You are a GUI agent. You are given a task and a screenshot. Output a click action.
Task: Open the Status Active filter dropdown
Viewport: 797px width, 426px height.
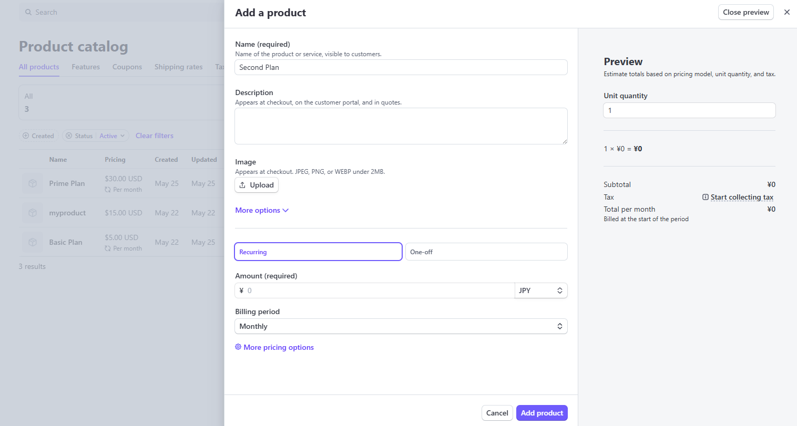(x=112, y=136)
